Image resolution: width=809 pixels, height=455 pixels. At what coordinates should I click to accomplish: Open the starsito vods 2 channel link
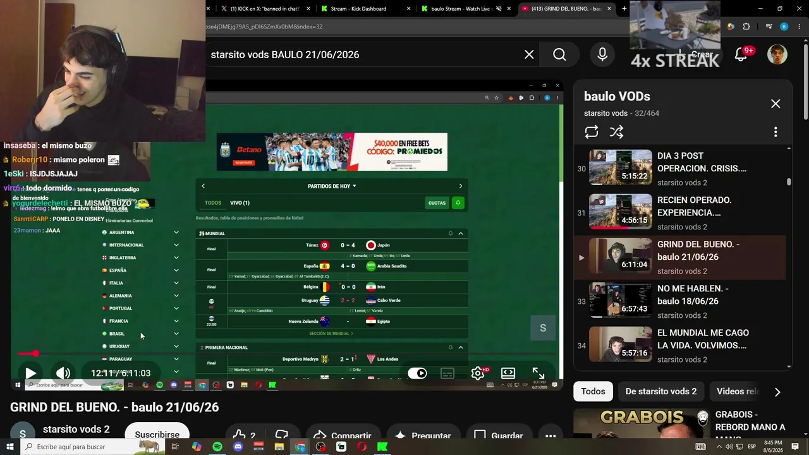[76, 429]
